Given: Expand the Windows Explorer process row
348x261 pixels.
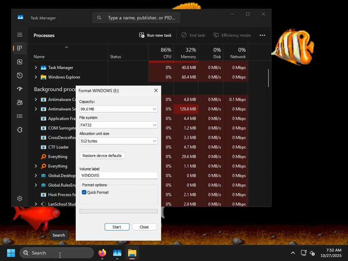Looking at the screenshot, I should tap(36, 77).
